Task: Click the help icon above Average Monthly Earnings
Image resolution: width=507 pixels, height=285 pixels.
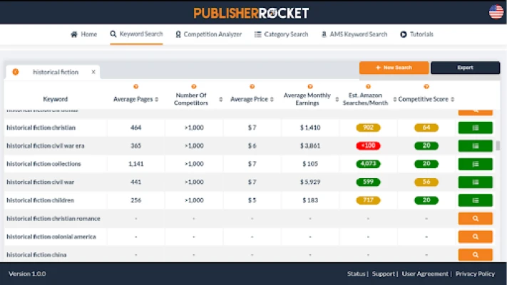Action: [x=309, y=87]
